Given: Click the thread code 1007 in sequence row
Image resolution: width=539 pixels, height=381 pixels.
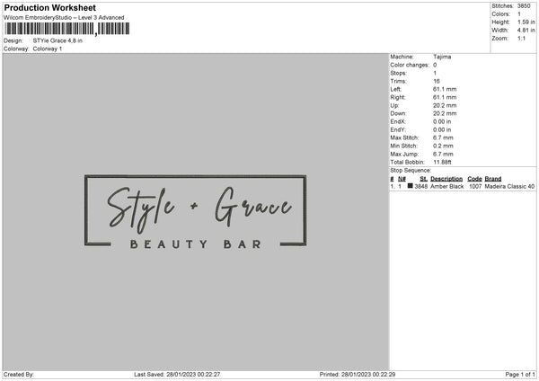Looking at the screenshot, I should 475,187.
